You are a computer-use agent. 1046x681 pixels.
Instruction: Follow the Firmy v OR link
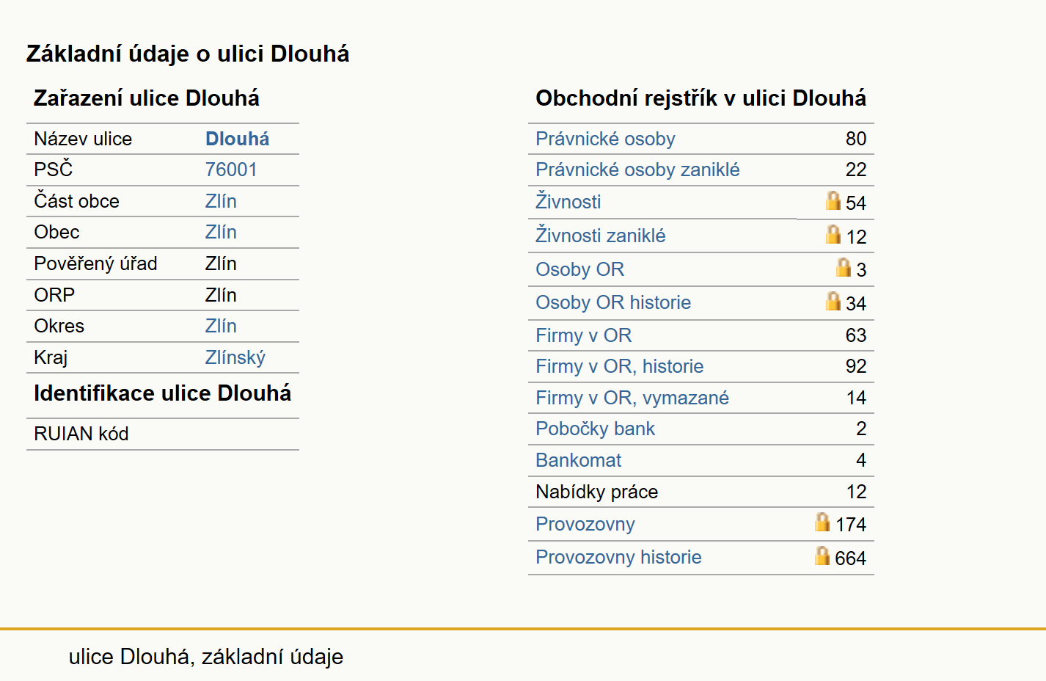583,335
